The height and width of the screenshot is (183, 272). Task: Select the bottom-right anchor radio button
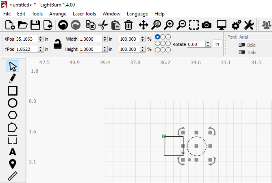(168, 50)
